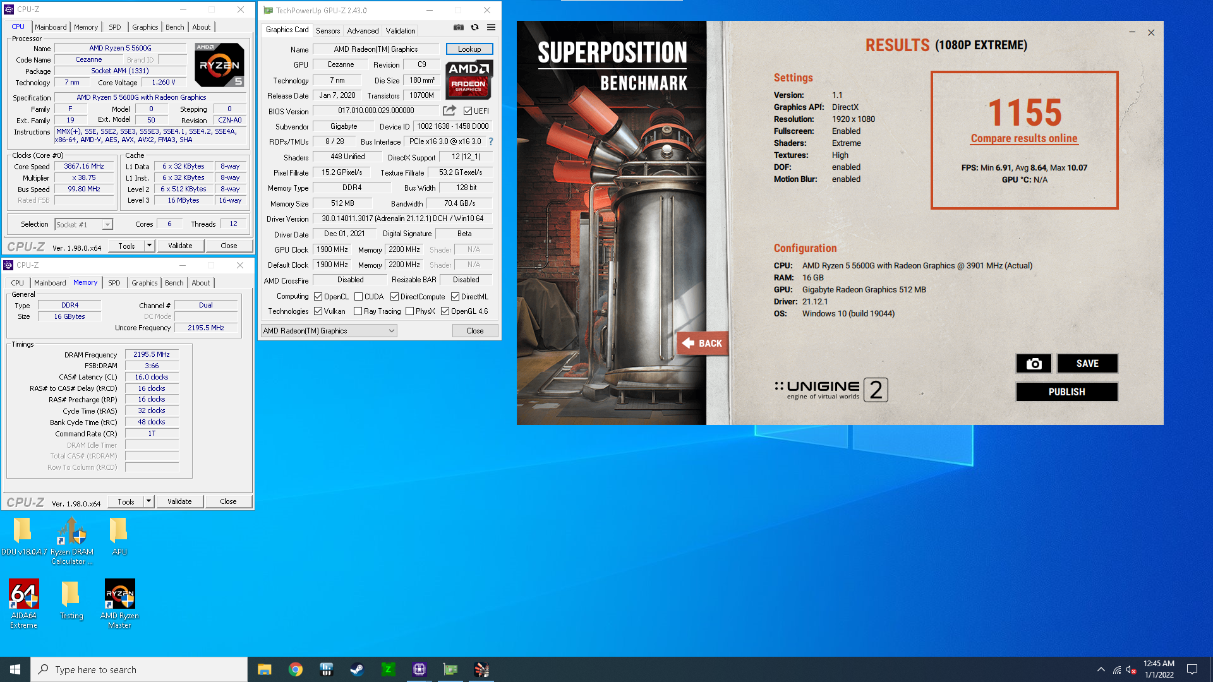
Task: Open Bench tab in lower CPU-Z window
Action: (x=174, y=283)
